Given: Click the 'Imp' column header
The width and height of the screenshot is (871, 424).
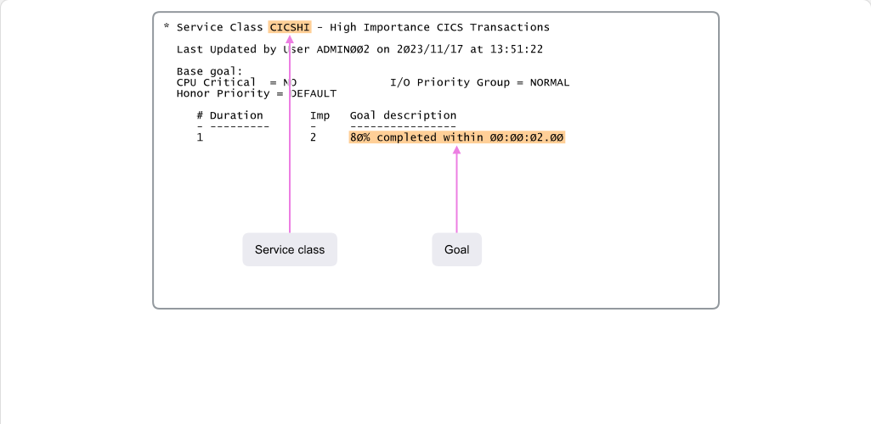Looking at the screenshot, I should pos(320,115).
